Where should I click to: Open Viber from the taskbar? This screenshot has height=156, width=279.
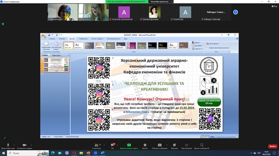tap(67, 153)
